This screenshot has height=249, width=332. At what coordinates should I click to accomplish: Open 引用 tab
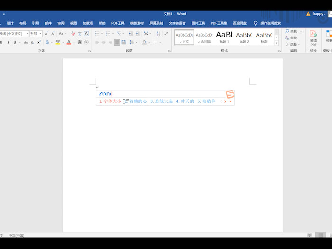tap(36, 23)
